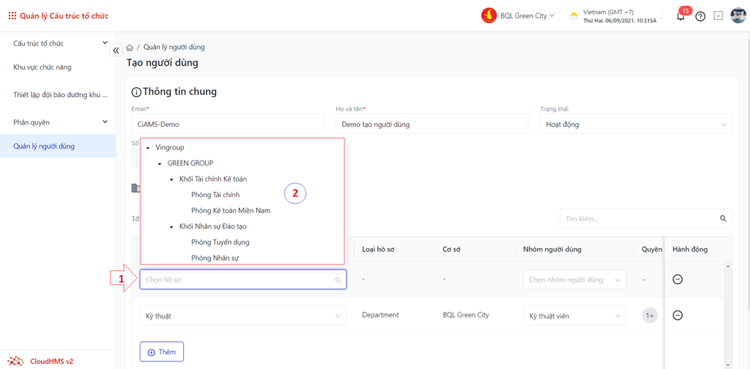Select Phòng Tuyển dụng in the tree
Viewport: 750px width, 369px height.
click(220, 242)
